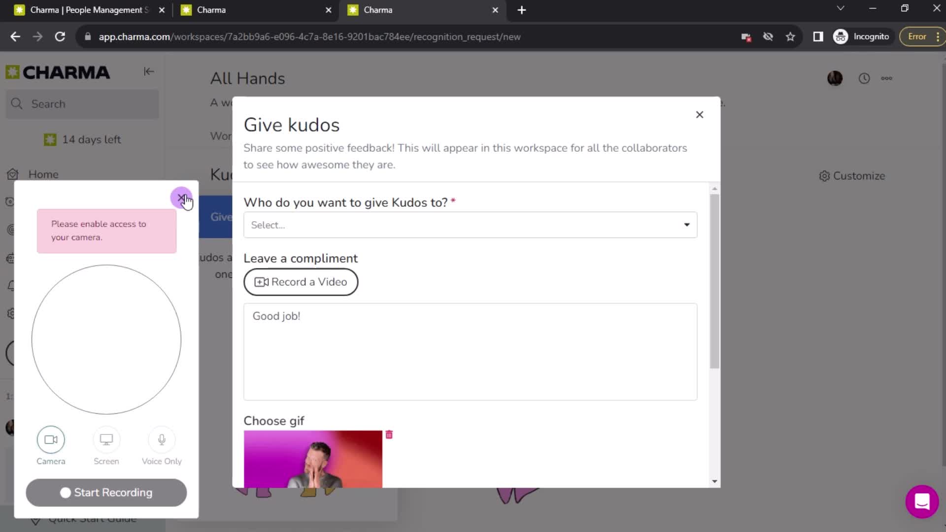The width and height of the screenshot is (946, 532).
Task: Click the site lock icon
Action: coord(88,36)
